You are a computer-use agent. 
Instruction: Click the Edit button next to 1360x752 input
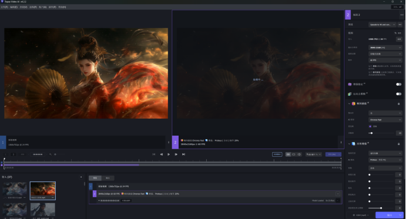399,39
